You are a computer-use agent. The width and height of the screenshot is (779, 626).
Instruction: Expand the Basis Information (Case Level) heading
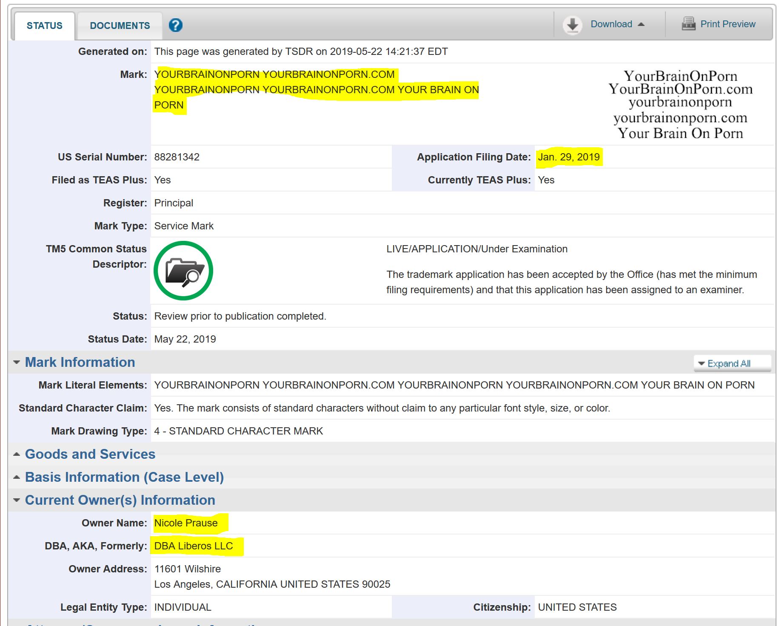pos(124,477)
